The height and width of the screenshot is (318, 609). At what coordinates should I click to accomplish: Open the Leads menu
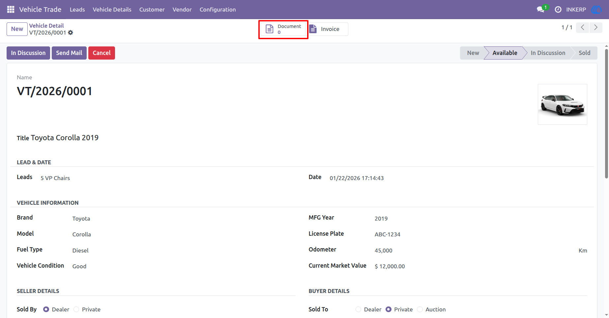(x=77, y=10)
